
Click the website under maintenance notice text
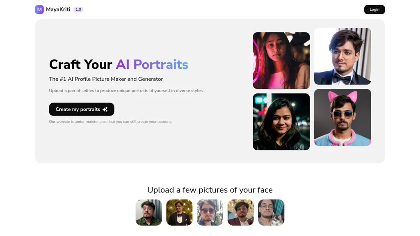110,121
